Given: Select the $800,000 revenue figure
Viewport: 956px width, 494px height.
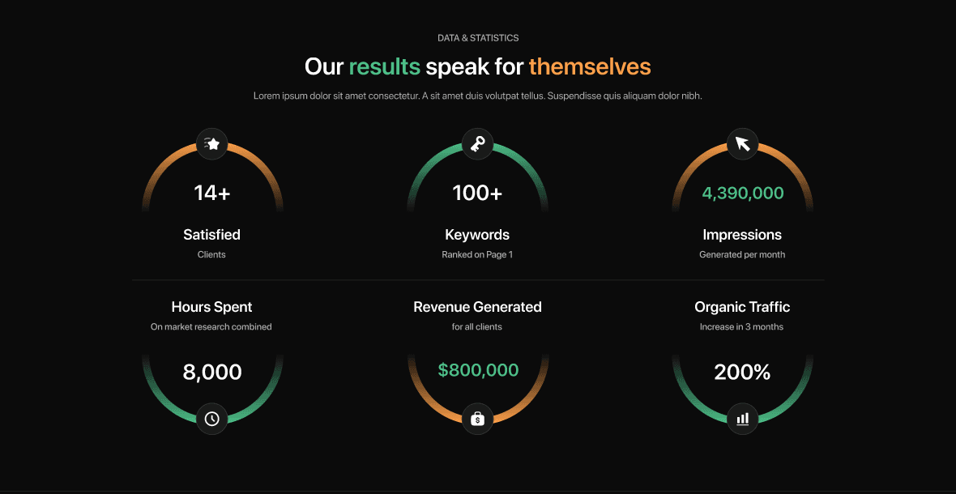Looking at the screenshot, I should click(x=478, y=370).
